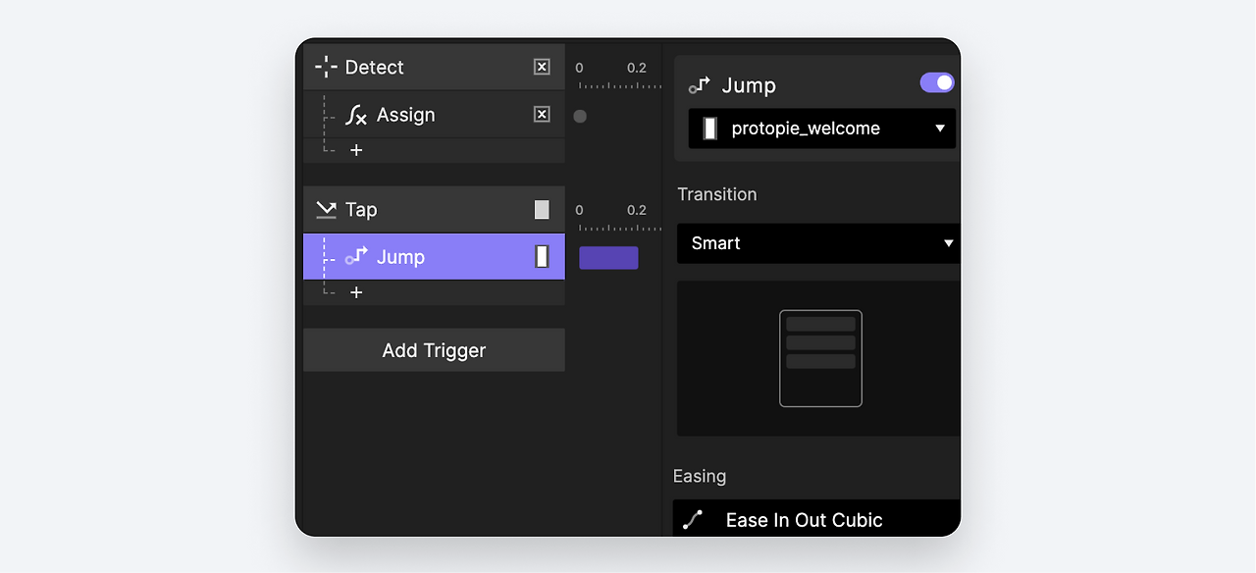This screenshot has width=1256, height=573.
Task: Click the Add Trigger button
Action: pyautogui.click(x=434, y=350)
